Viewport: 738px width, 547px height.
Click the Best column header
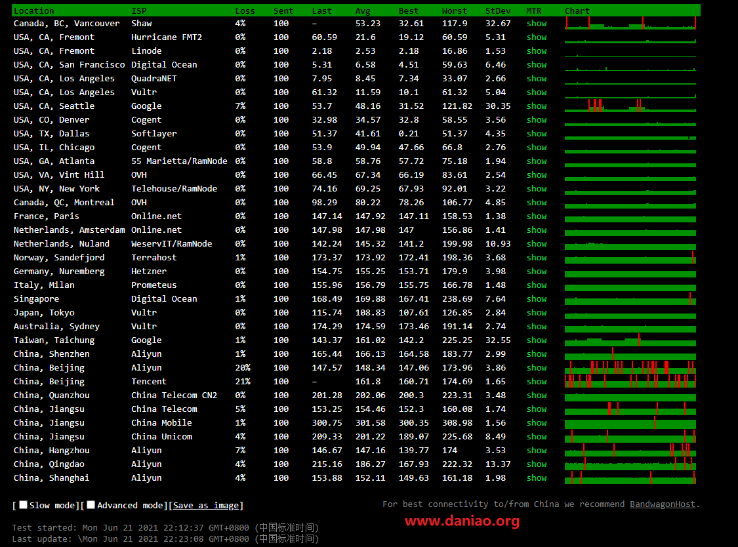click(409, 10)
